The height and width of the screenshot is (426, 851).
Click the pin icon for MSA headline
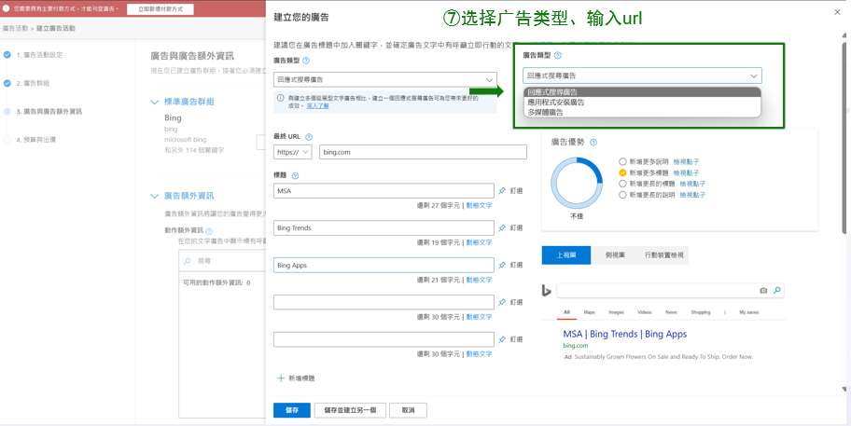[502, 191]
